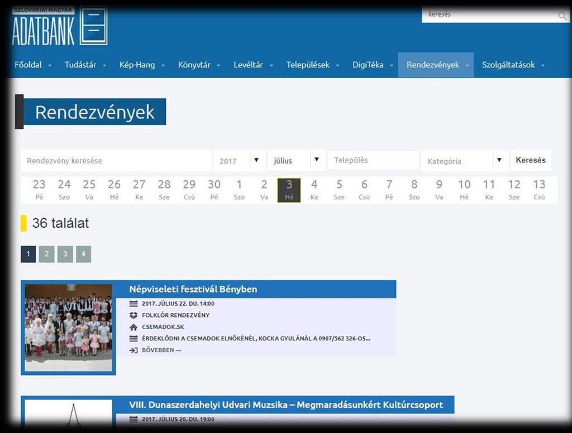Select day 4 Ke in calendar strip
This screenshot has height=433, width=572.
coord(314,190)
